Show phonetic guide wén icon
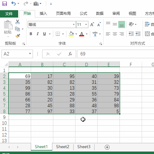The image size is (154, 154). click(95, 34)
